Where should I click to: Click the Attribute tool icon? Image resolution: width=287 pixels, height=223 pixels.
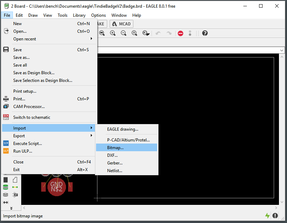pos(15,195)
